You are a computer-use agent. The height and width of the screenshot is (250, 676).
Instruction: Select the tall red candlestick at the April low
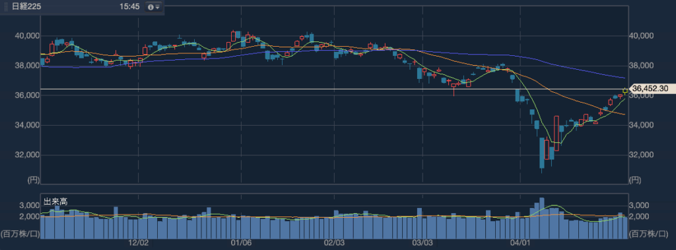click(x=556, y=133)
